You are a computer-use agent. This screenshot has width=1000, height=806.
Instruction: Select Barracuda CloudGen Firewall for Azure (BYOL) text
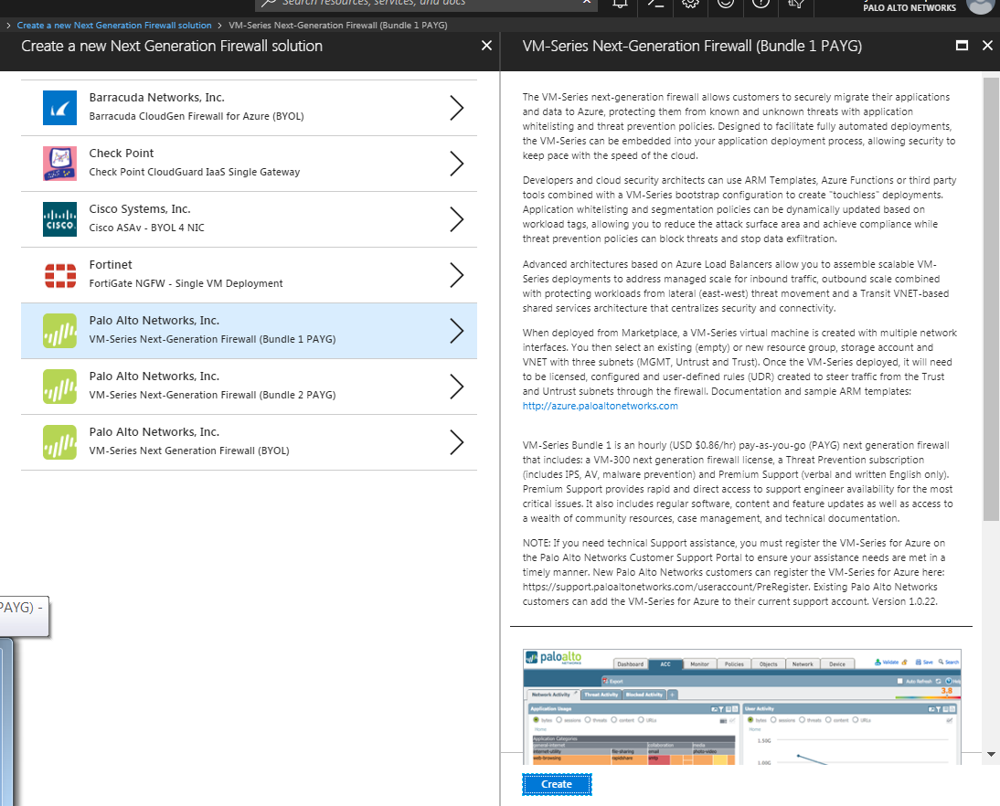click(197, 116)
